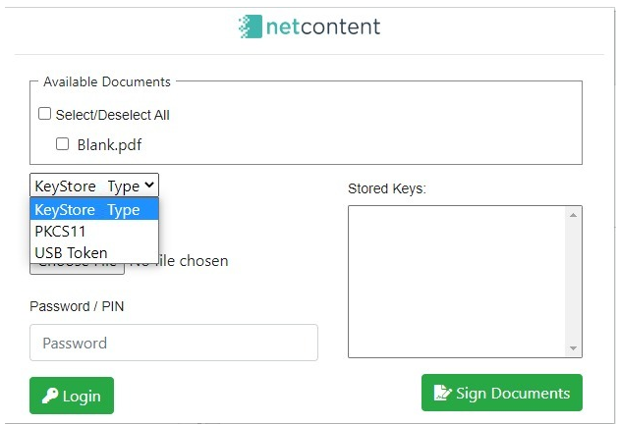
Task: Click the Stored Keys scroll up arrow
Action: tap(573, 215)
